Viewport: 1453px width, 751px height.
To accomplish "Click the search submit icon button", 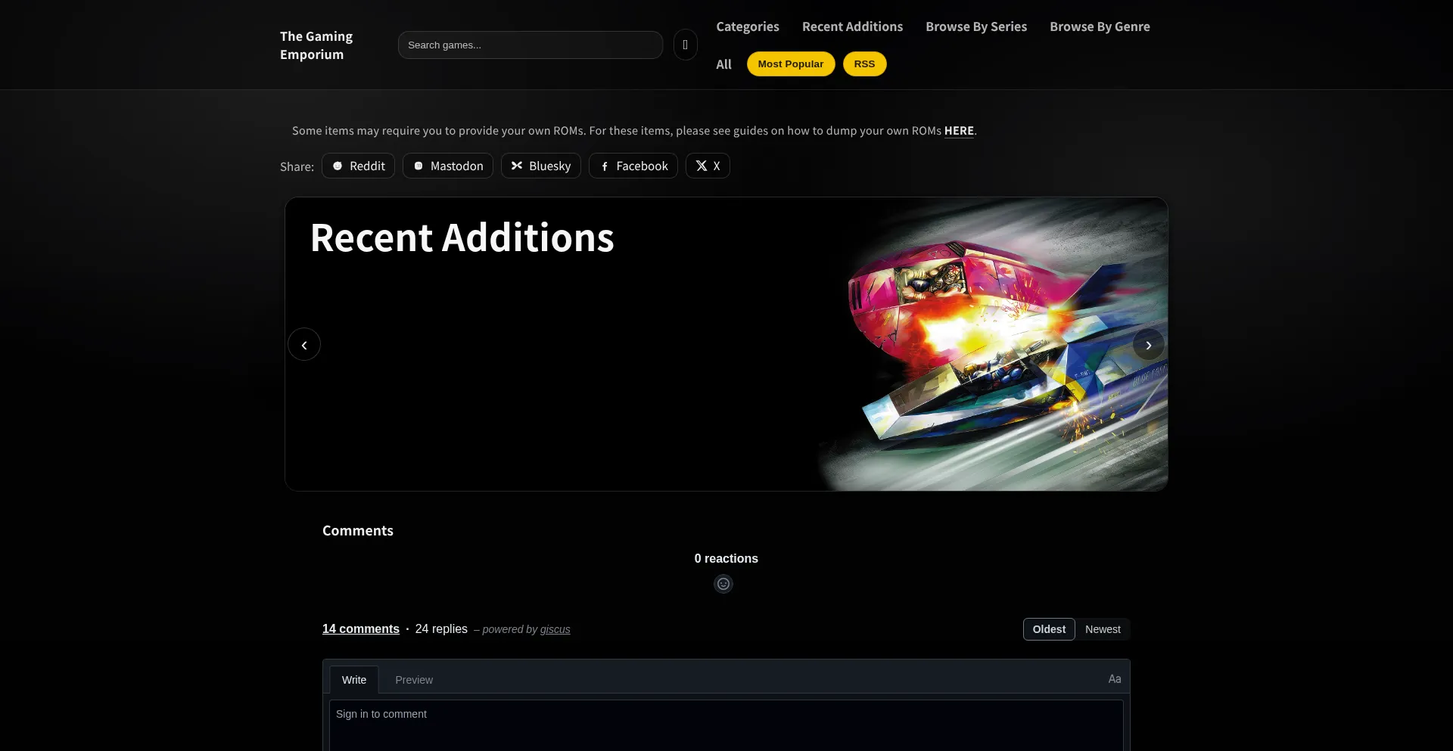I will [x=685, y=45].
